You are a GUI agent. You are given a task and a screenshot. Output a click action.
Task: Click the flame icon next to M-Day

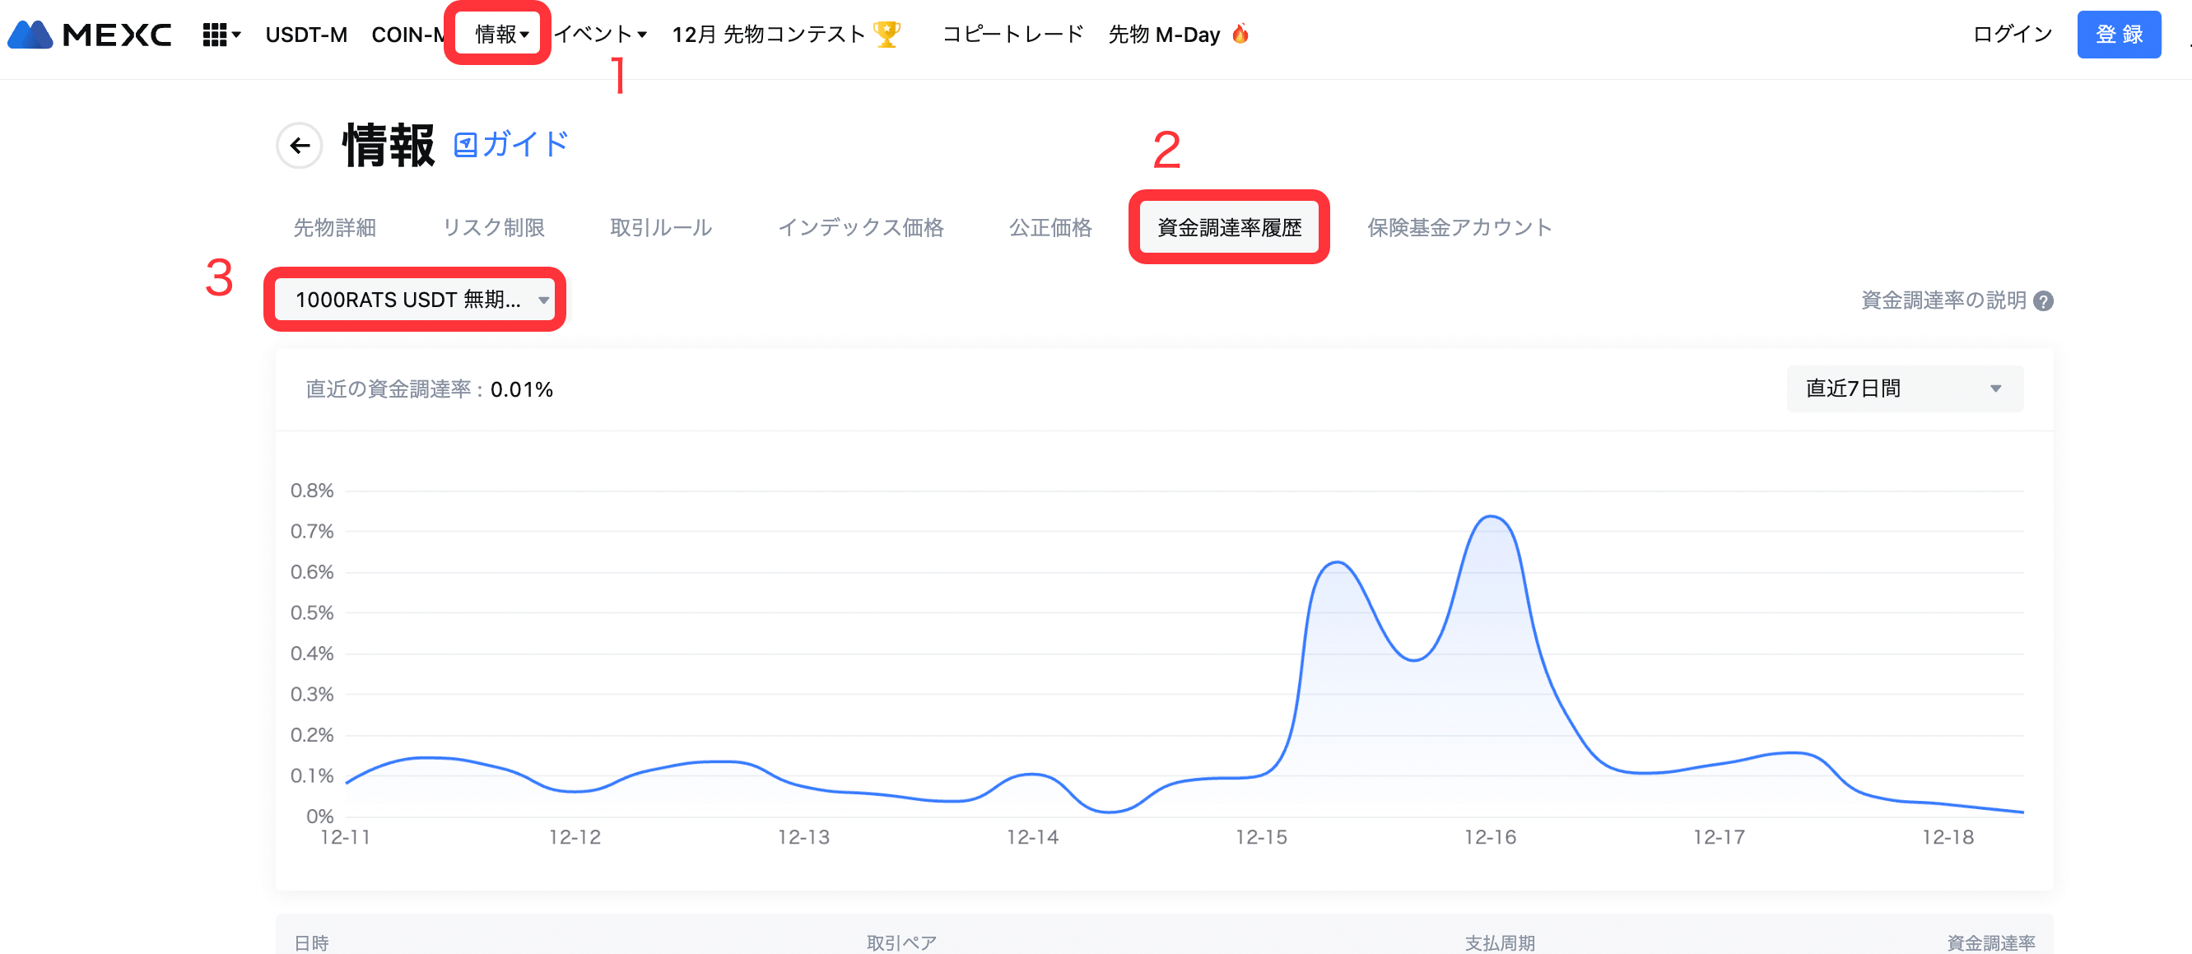(x=1240, y=34)
